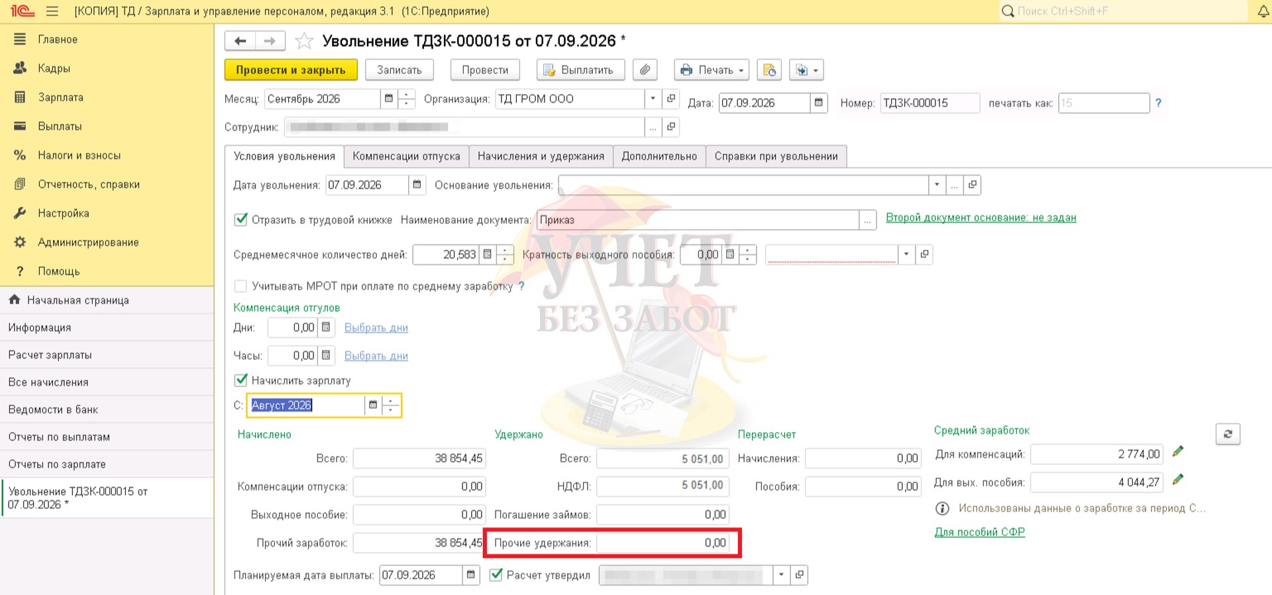Open calendar for Планируемая дата выплаты
1272x595 pixels.
(x=471, y=574)
